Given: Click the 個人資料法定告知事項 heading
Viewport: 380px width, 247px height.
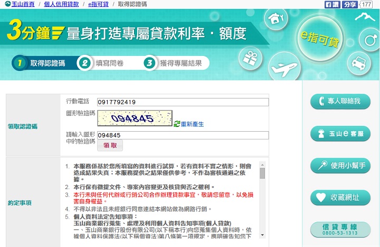Looking at the screenshot, I should pyautogui.click(x=105, y=216).
